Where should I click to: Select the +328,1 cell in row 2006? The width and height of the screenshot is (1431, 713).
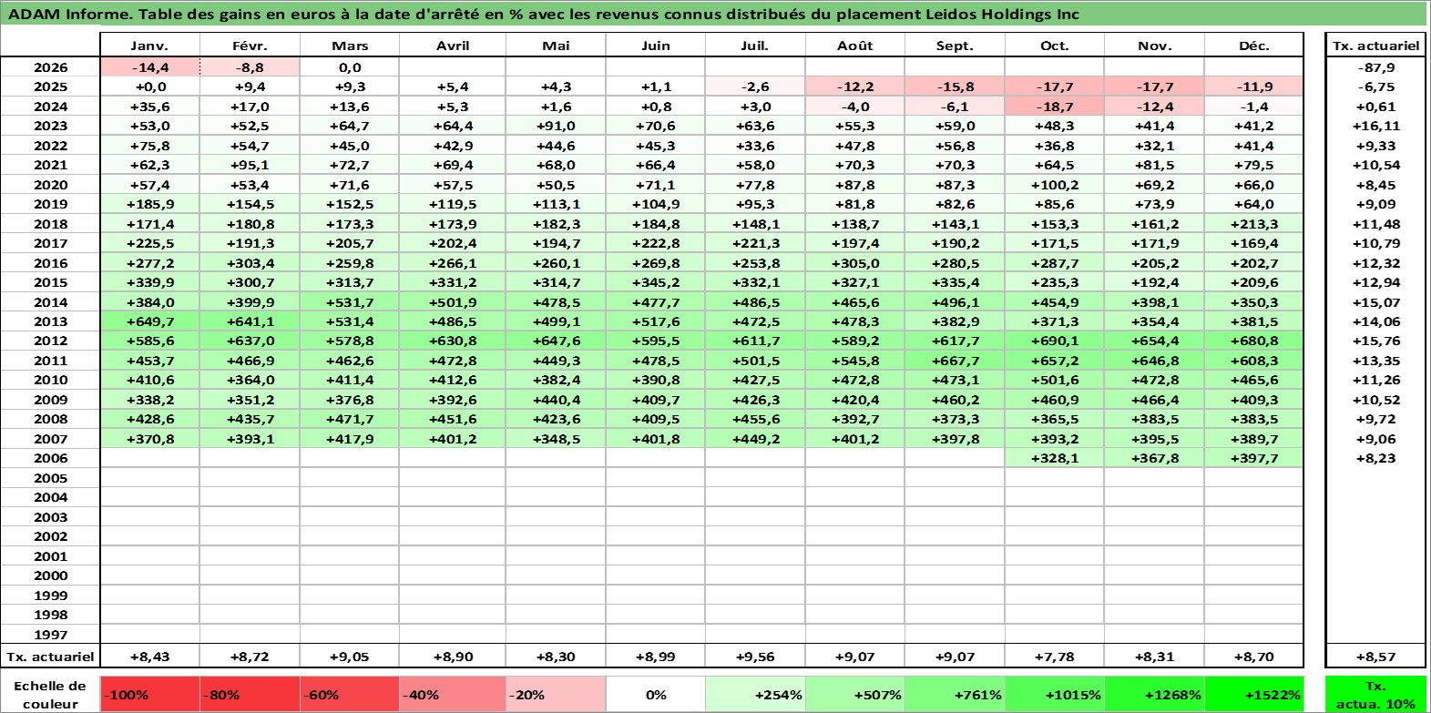pos(1054,458)
